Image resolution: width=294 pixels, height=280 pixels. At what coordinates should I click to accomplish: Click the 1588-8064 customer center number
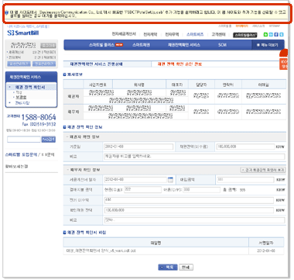point(39,117)
